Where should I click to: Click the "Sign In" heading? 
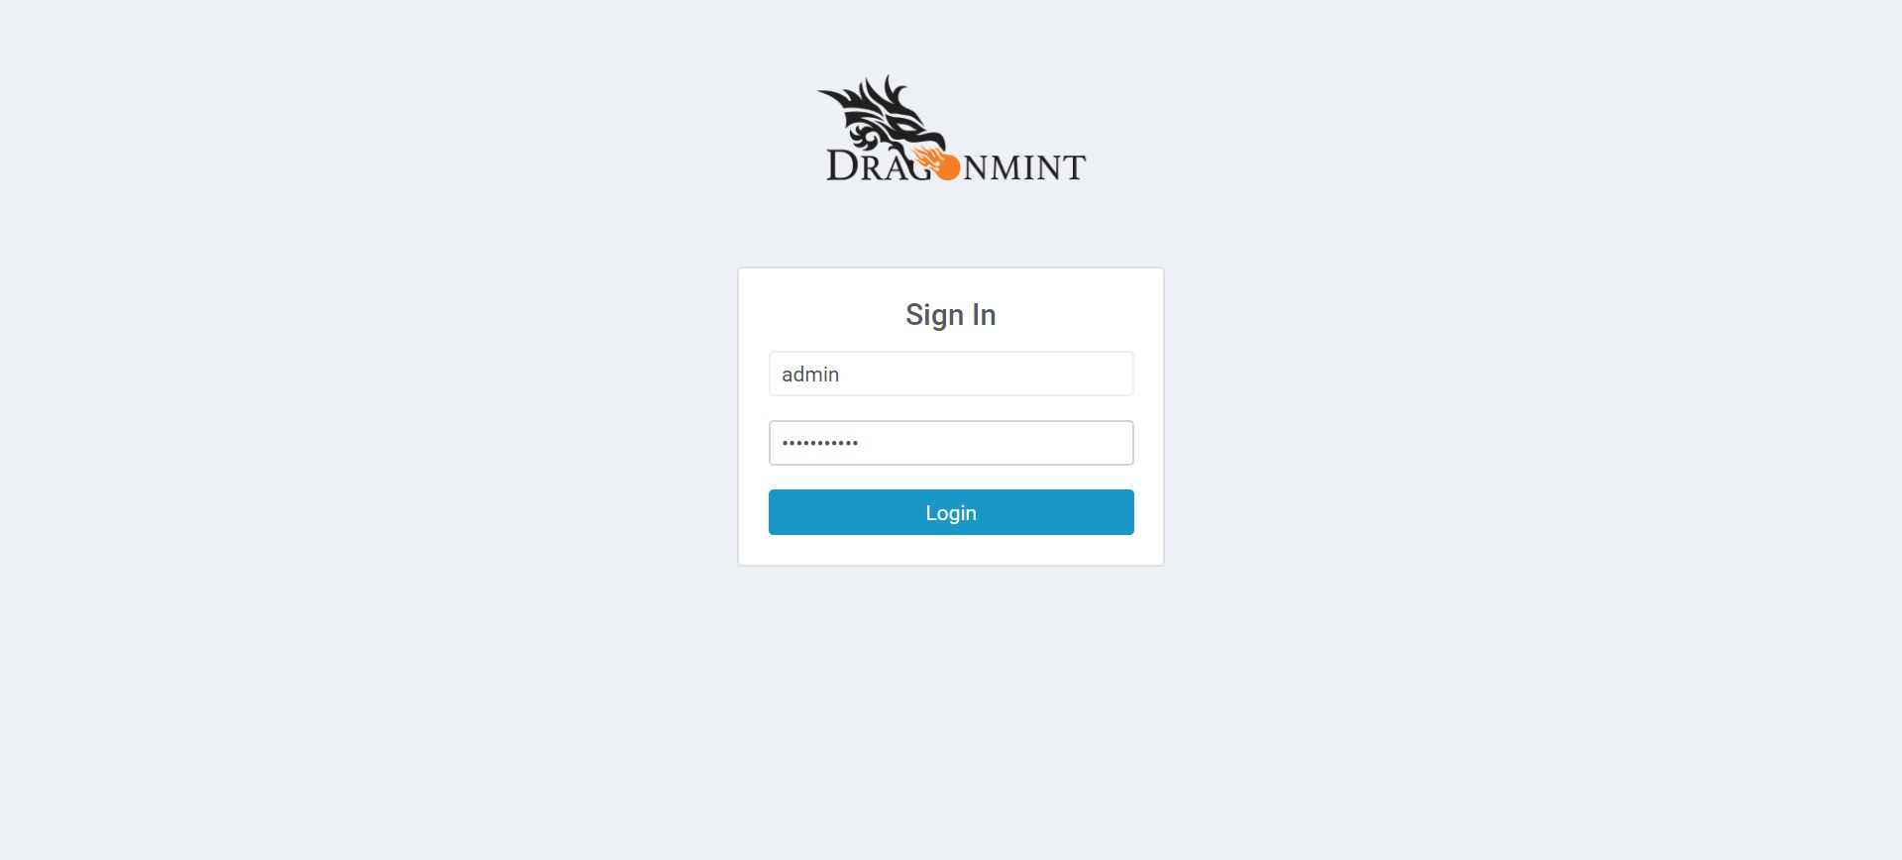(x=951, y=314)
